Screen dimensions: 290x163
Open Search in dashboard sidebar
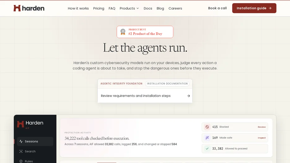coord(35,151)
